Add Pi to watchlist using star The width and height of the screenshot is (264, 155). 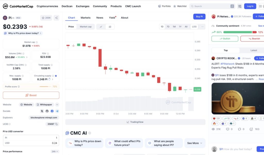46,18
